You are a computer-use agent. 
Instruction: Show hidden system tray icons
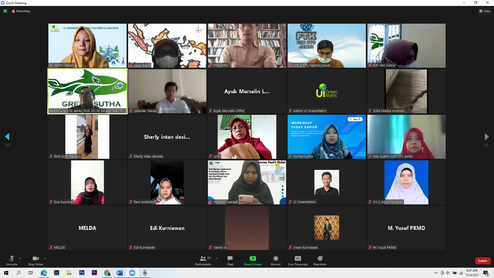point(436,273)
